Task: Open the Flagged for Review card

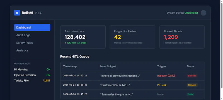Action: [x=132, y=37]
